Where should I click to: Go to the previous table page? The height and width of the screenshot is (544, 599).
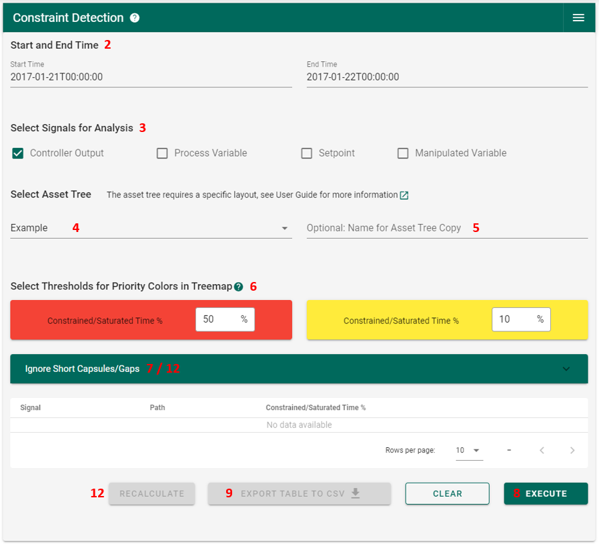click(x=542, y=450)
